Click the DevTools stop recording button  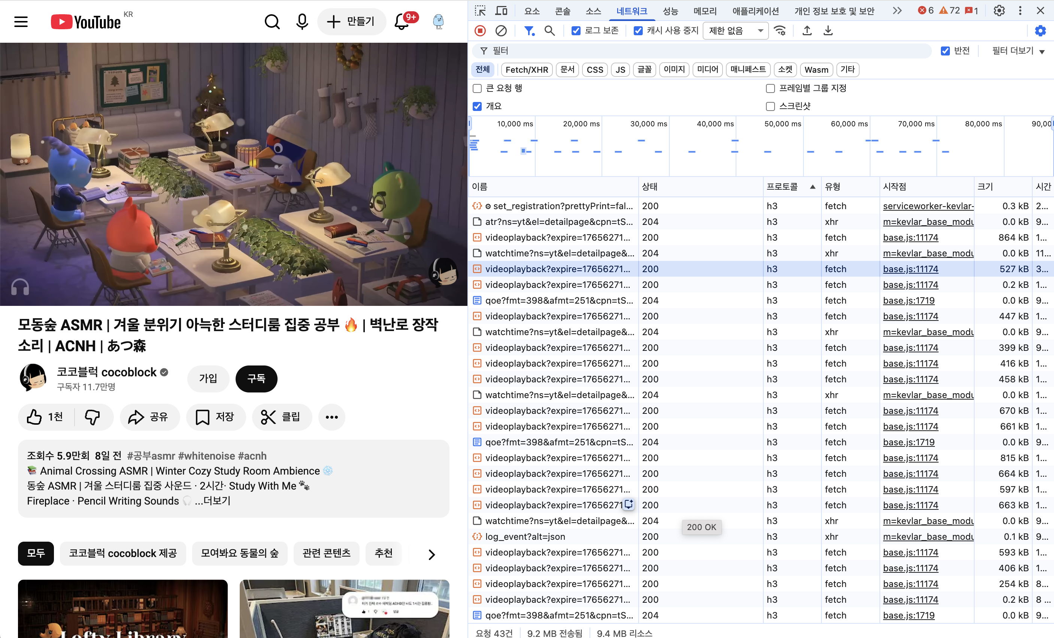click(480, 31)
